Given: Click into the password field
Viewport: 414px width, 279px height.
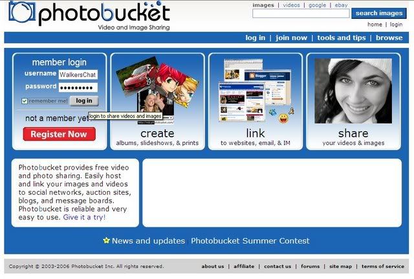Looking at the screenshot, I should point(78,87).
